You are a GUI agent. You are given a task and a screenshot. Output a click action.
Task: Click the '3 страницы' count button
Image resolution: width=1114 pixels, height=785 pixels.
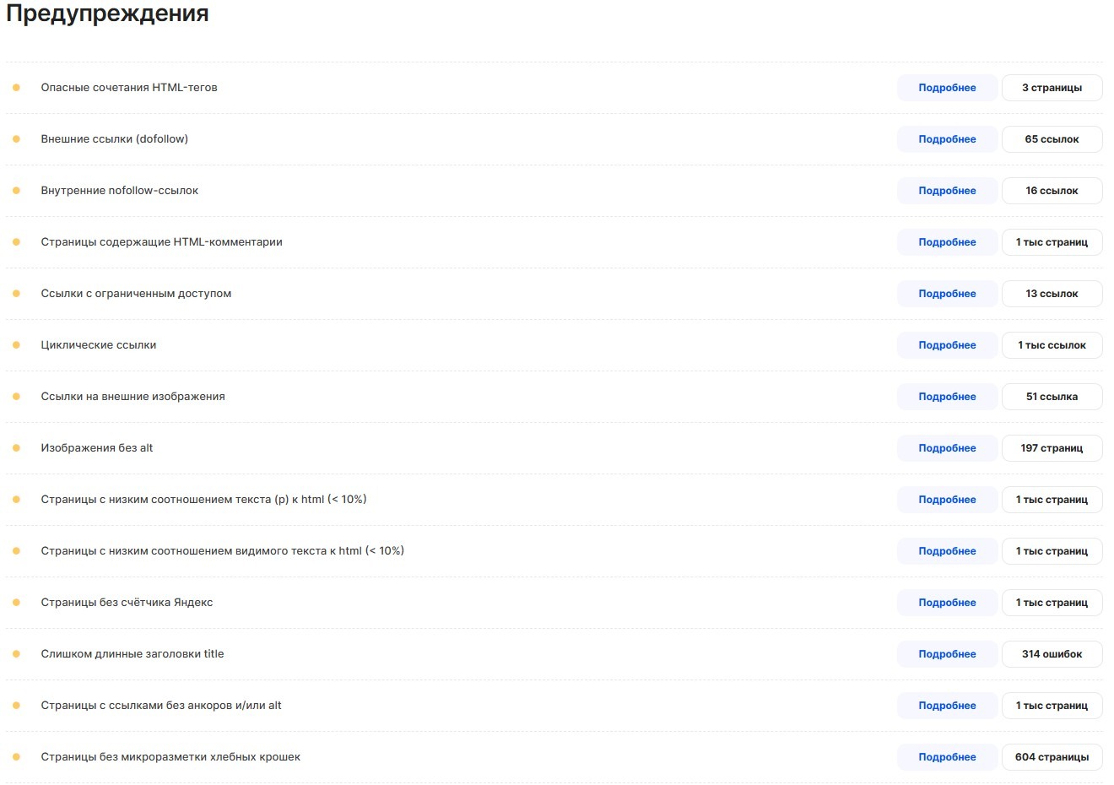1052,88
